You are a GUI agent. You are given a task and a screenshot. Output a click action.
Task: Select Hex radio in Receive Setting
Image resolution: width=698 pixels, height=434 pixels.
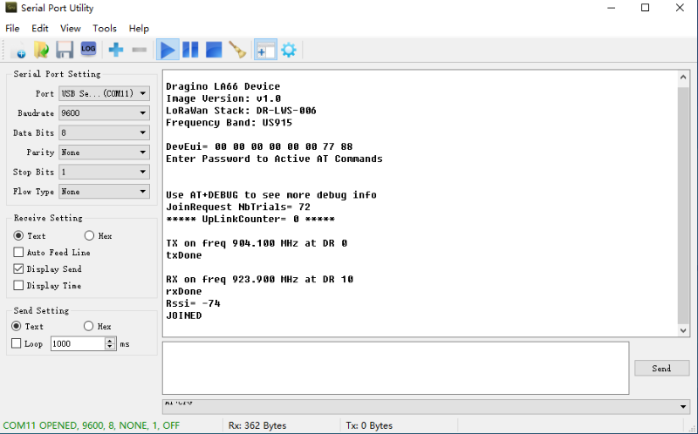coord(89,235)
